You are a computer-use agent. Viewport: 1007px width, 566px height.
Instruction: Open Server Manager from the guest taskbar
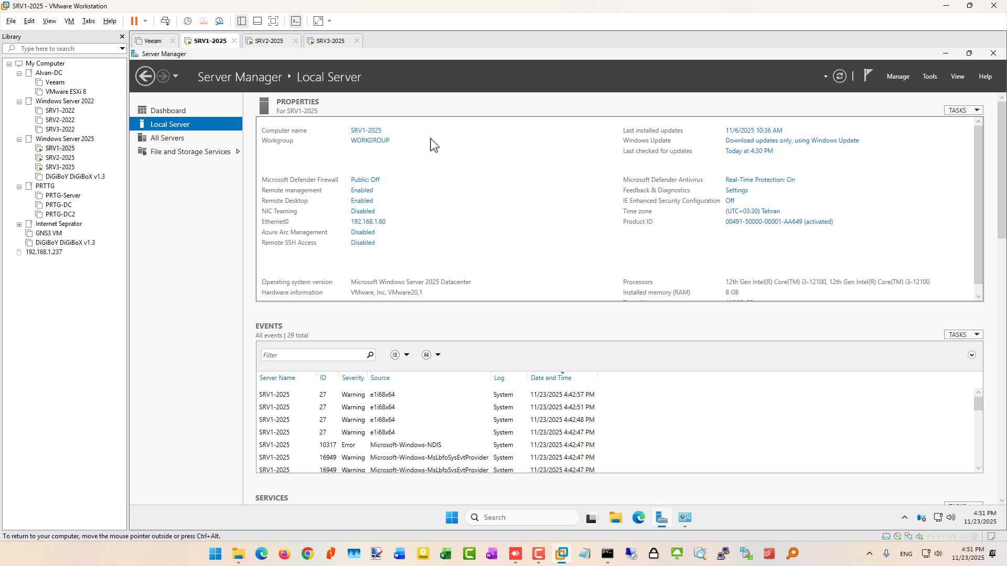(x=661, y=518)
